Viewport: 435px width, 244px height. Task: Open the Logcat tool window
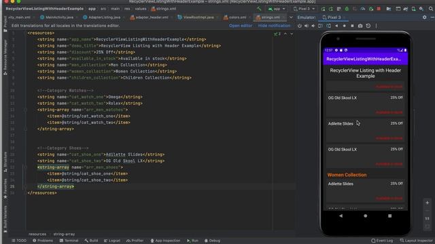pyautogui.click(x=112, y=241)
